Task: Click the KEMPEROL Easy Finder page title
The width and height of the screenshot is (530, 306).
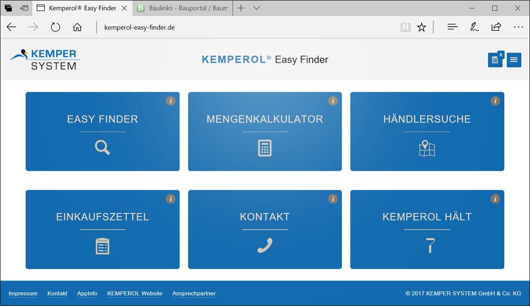Action: 265,60
